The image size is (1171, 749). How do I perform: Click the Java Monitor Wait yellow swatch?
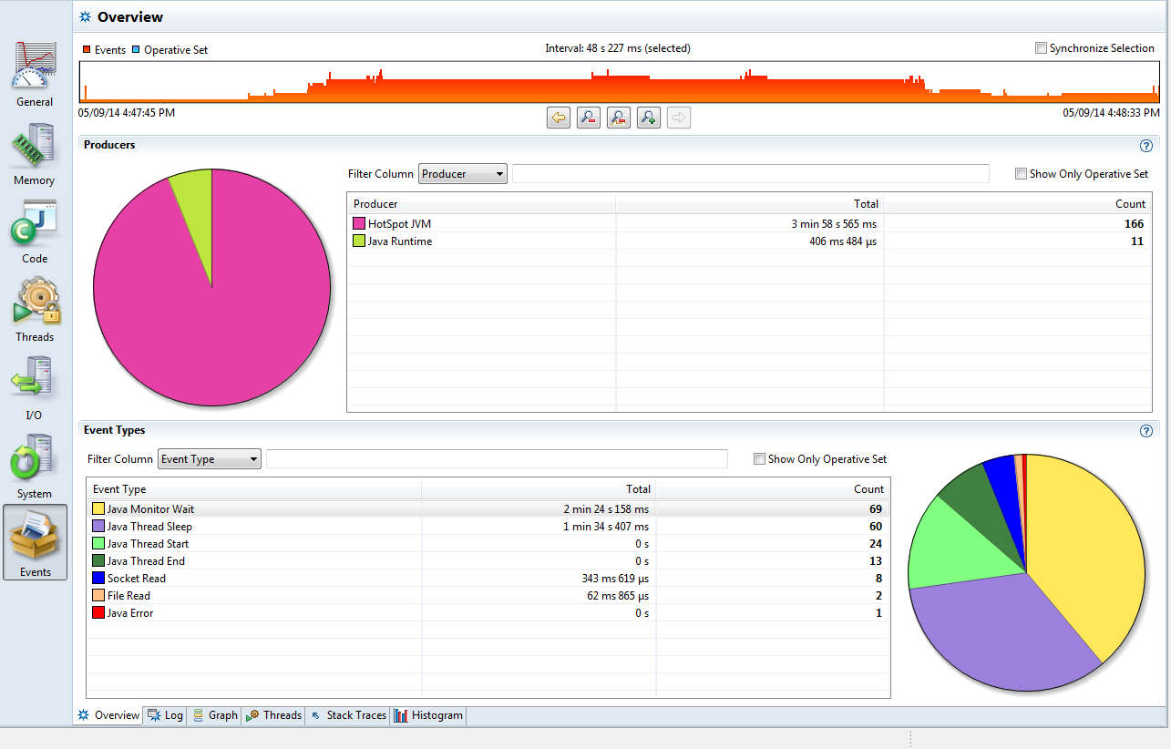[x=98, y=509]
